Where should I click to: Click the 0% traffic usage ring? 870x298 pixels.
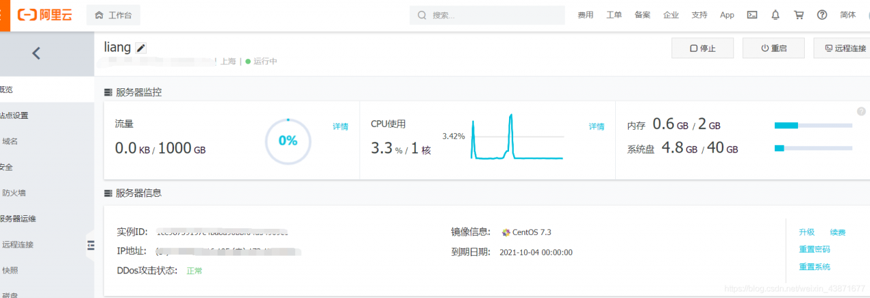[288, 141]
